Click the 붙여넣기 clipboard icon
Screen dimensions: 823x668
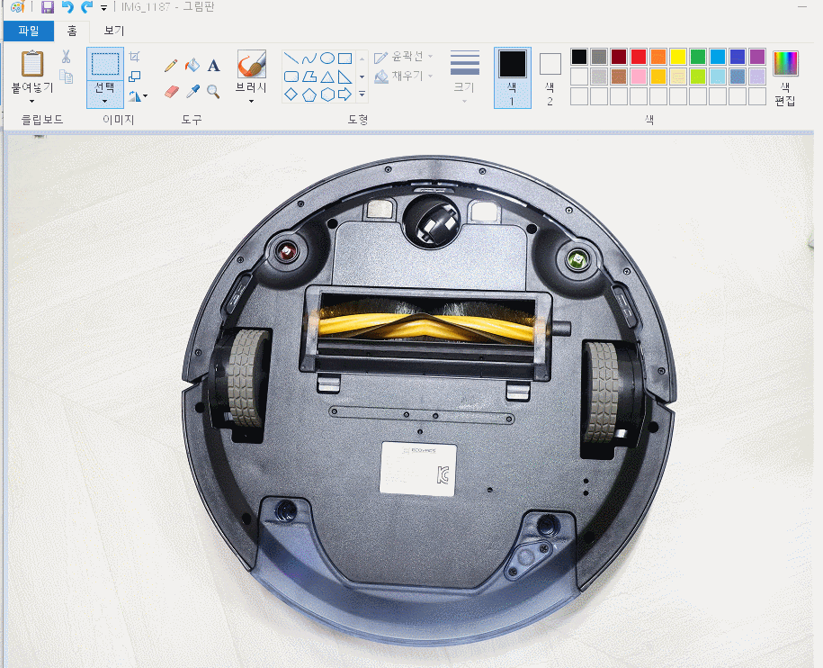click(x=32, y=64)
